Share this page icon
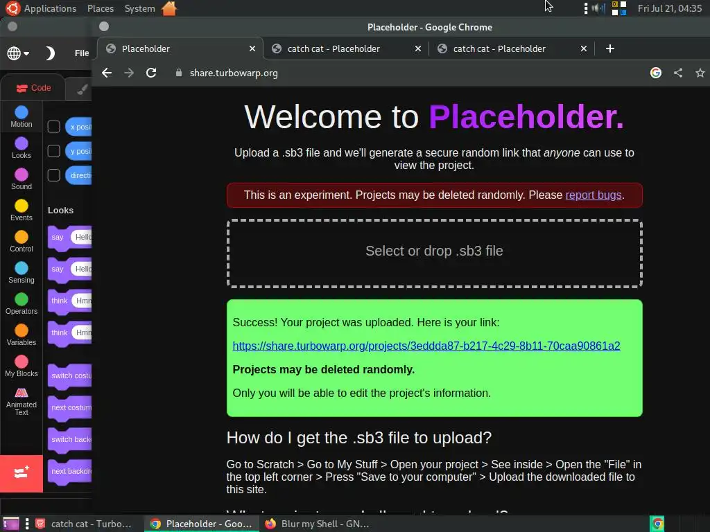This screenshot has height=532, width=710. (x=678, y=73)
